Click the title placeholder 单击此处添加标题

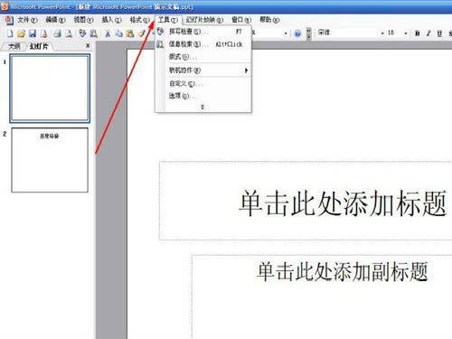[x=343, y=203]
